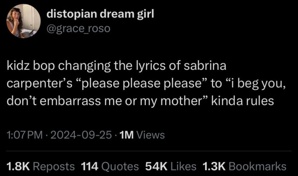298x176 pixels.
Task: Click the bold 114 quote number
Action: (90, 166)
